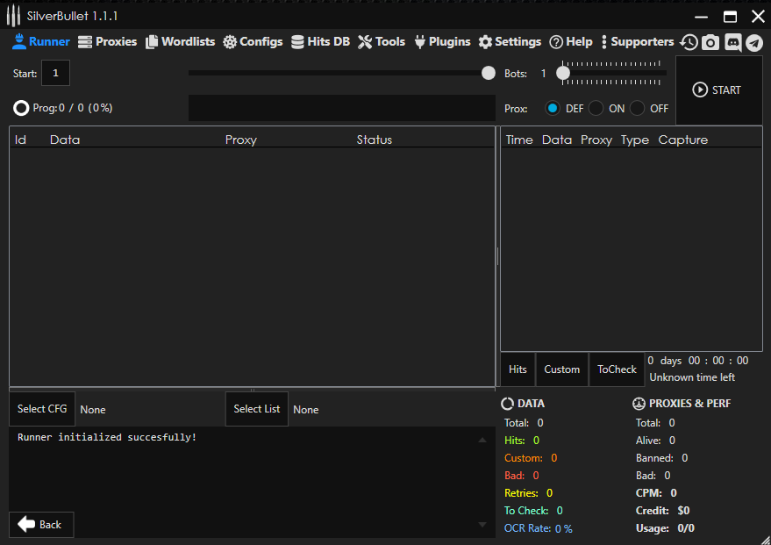Viewport: 771px width, 545px height.
Task: Open the Telegram link icon
Action: point(754,42)
